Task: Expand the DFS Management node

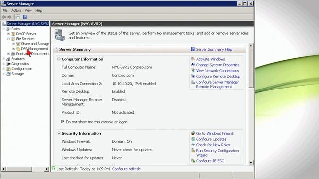Action: (13, 49)
